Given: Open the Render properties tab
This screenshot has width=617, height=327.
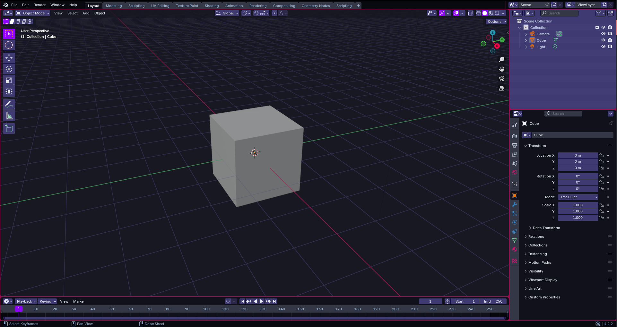Looking at the screenshot, I should (x=515, y=136).
